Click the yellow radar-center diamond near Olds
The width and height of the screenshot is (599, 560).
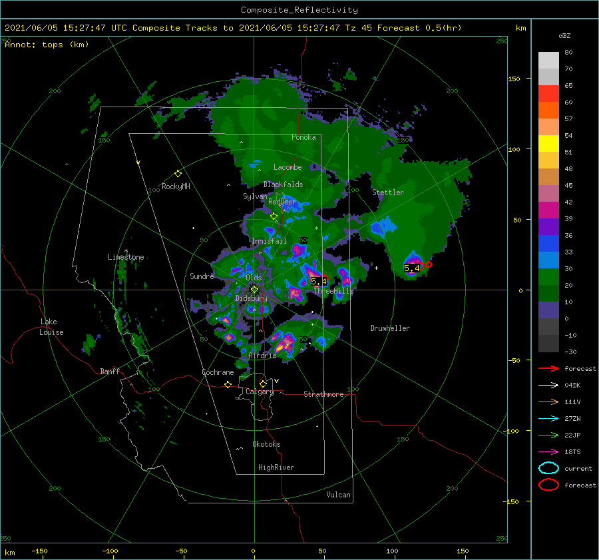(x=254, y=290)
